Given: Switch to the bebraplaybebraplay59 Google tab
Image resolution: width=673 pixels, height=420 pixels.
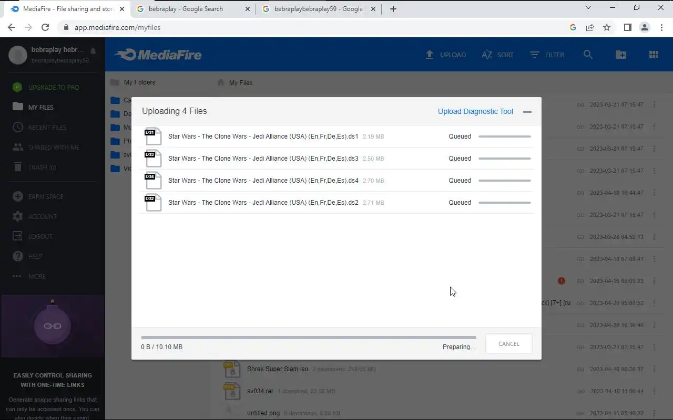Looking at the screenshot, I should 318,9.
